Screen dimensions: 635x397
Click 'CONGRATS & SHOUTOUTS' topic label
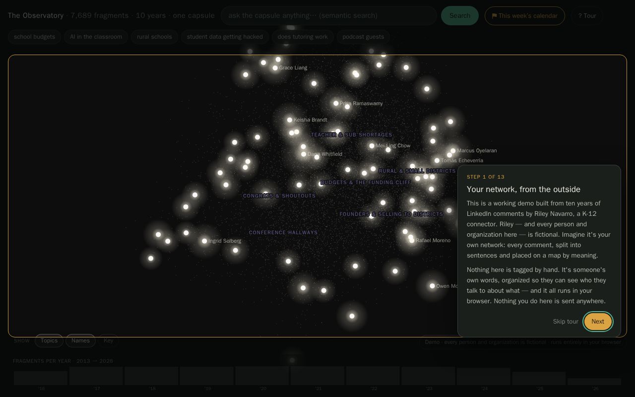point(279,196)
